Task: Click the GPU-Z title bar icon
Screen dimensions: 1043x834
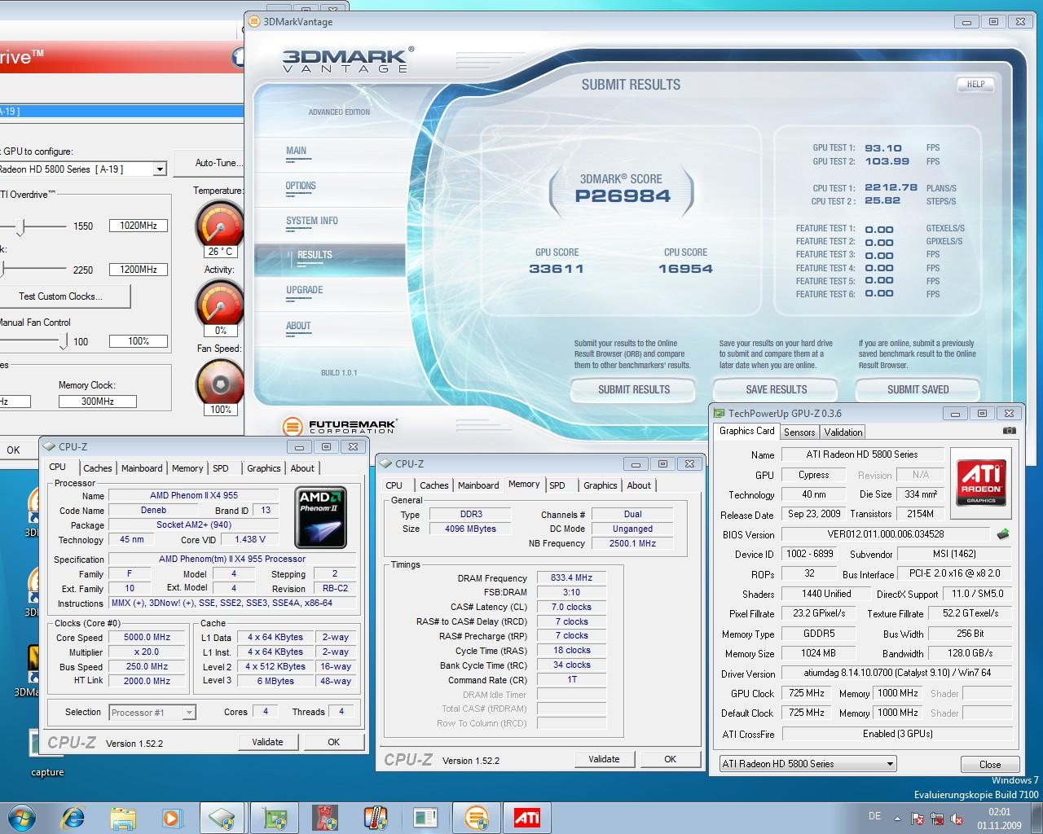Action: click(720, 413)
